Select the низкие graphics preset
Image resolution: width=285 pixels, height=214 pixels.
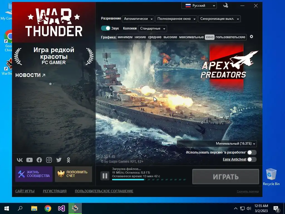[x=140, y=37]
